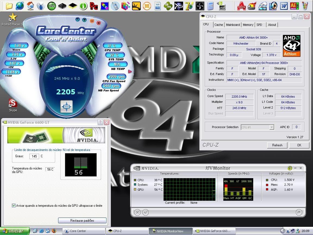The image size is (313, 235).
Task: Launch the Alcohol 120% icon in top bar
Action: click(241, 6)
